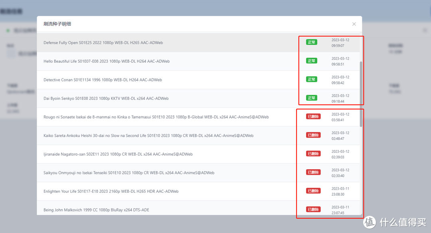
Task: Select Kaiko Sareta Ankoku Heishi entry
Action: point(148,136)
